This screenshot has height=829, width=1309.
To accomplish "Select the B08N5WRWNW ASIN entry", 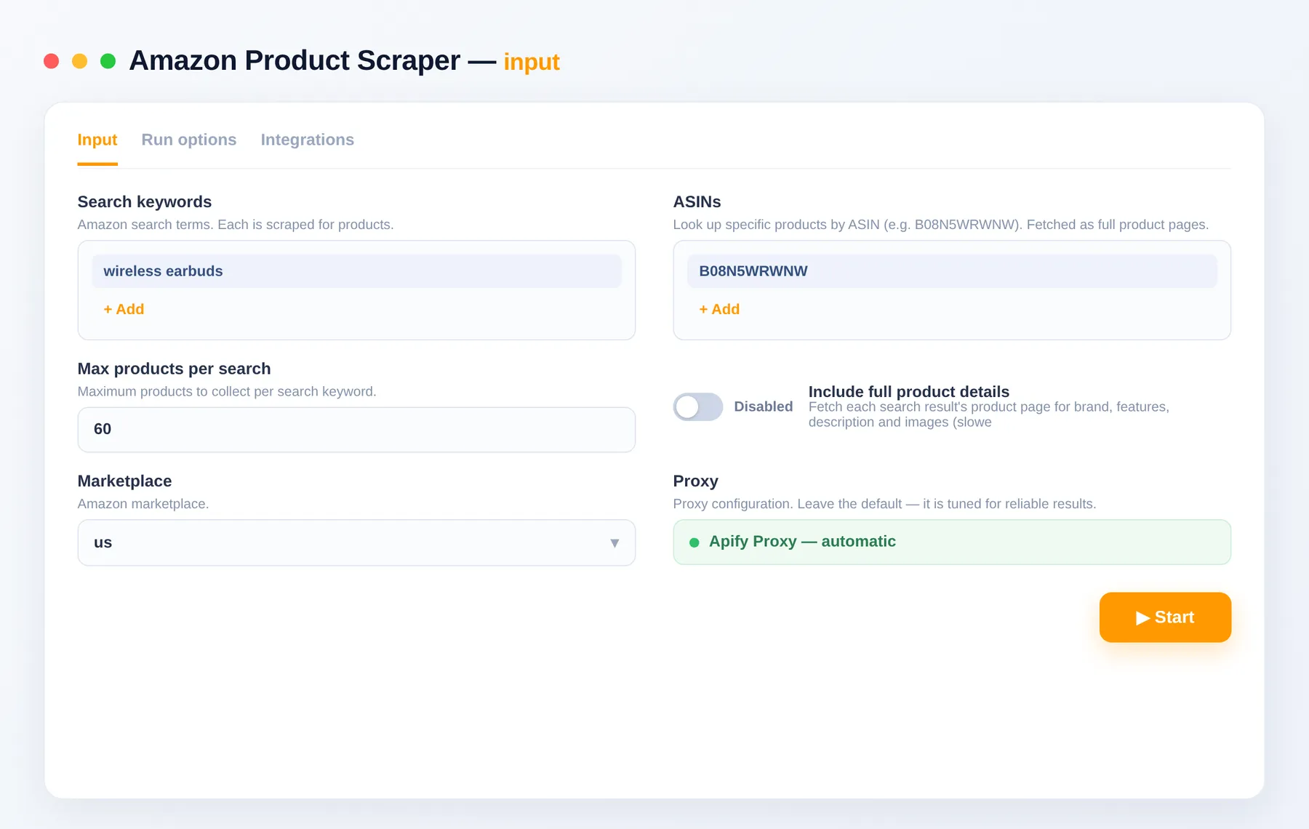I will (x=952, y=271).
